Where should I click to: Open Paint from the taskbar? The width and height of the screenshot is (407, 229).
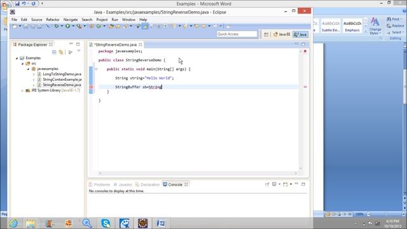(x=125, y=223)
